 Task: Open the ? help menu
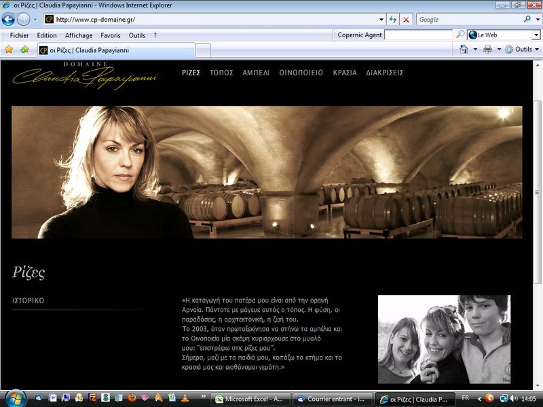(x=155, y=35)
